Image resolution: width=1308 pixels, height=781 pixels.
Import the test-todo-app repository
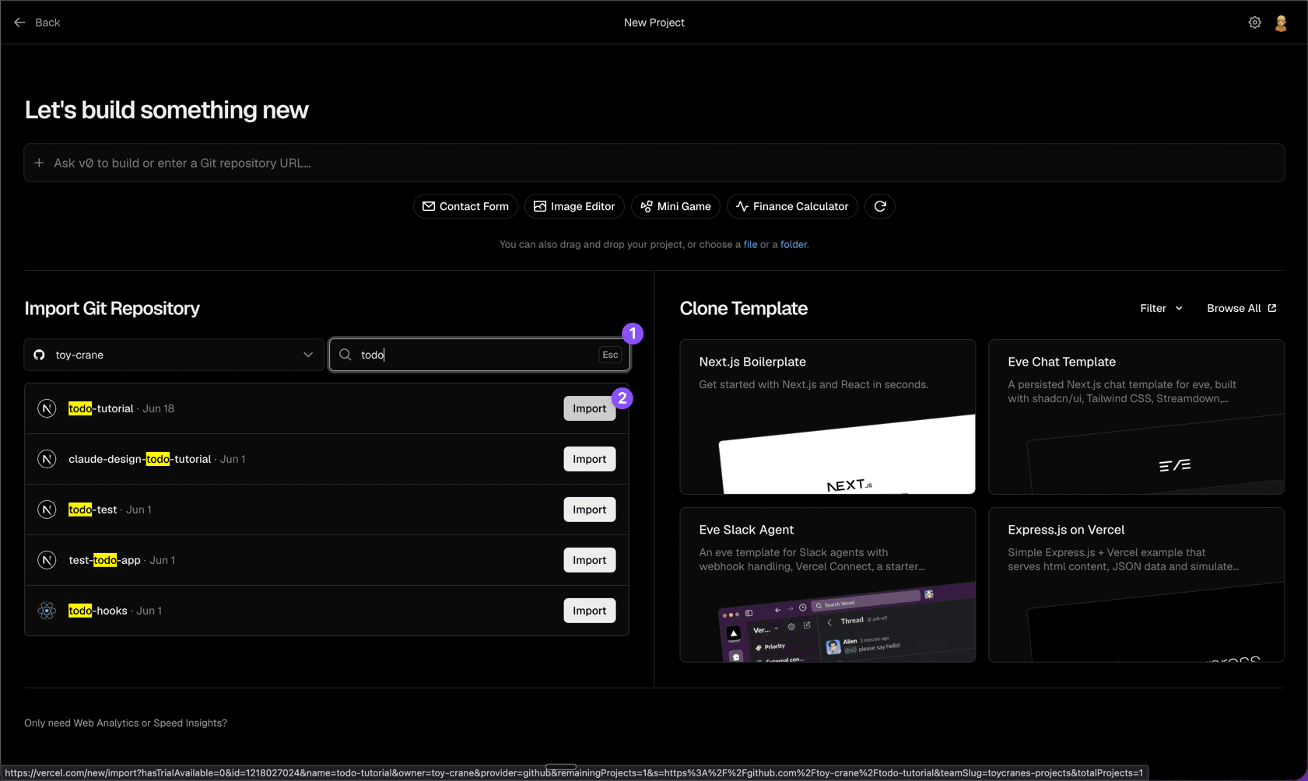tap(589, 560)
